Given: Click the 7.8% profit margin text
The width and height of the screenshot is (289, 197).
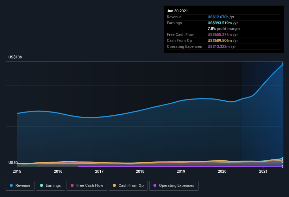Looking at the screenshot, I should 224,28.
